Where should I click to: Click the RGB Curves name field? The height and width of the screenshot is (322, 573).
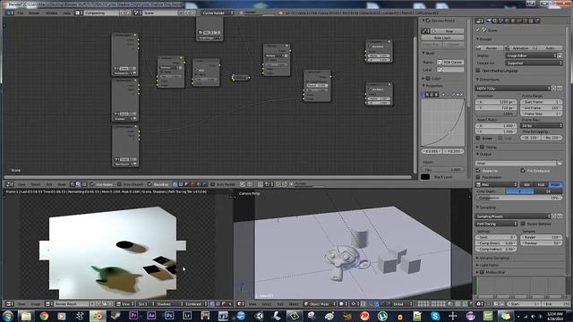(450, 63)
